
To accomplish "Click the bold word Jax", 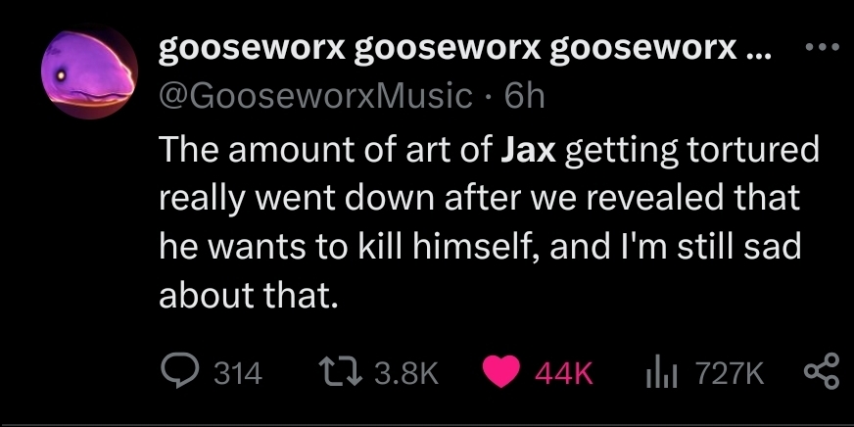I will click(x=528, y=152).
